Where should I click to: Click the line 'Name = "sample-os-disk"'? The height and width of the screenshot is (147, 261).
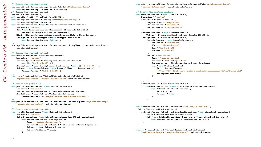[x=166, y=58]
